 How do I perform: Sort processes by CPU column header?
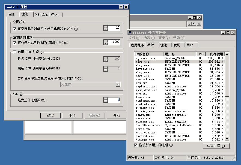point(201,54)
